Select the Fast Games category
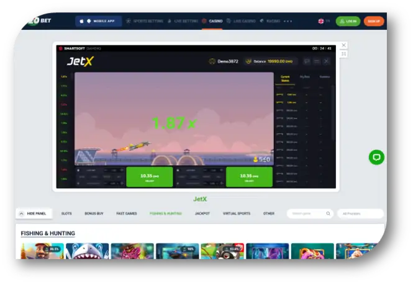Screen dimensions: 413x284 [127, 213]
